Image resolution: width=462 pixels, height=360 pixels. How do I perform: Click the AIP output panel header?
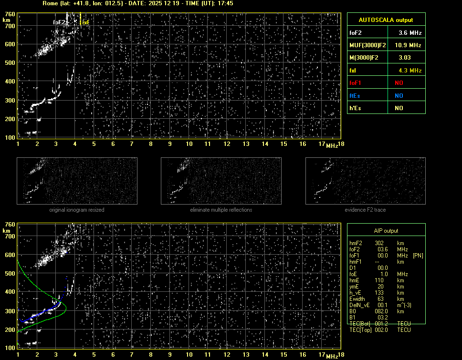tap(386, 231)
